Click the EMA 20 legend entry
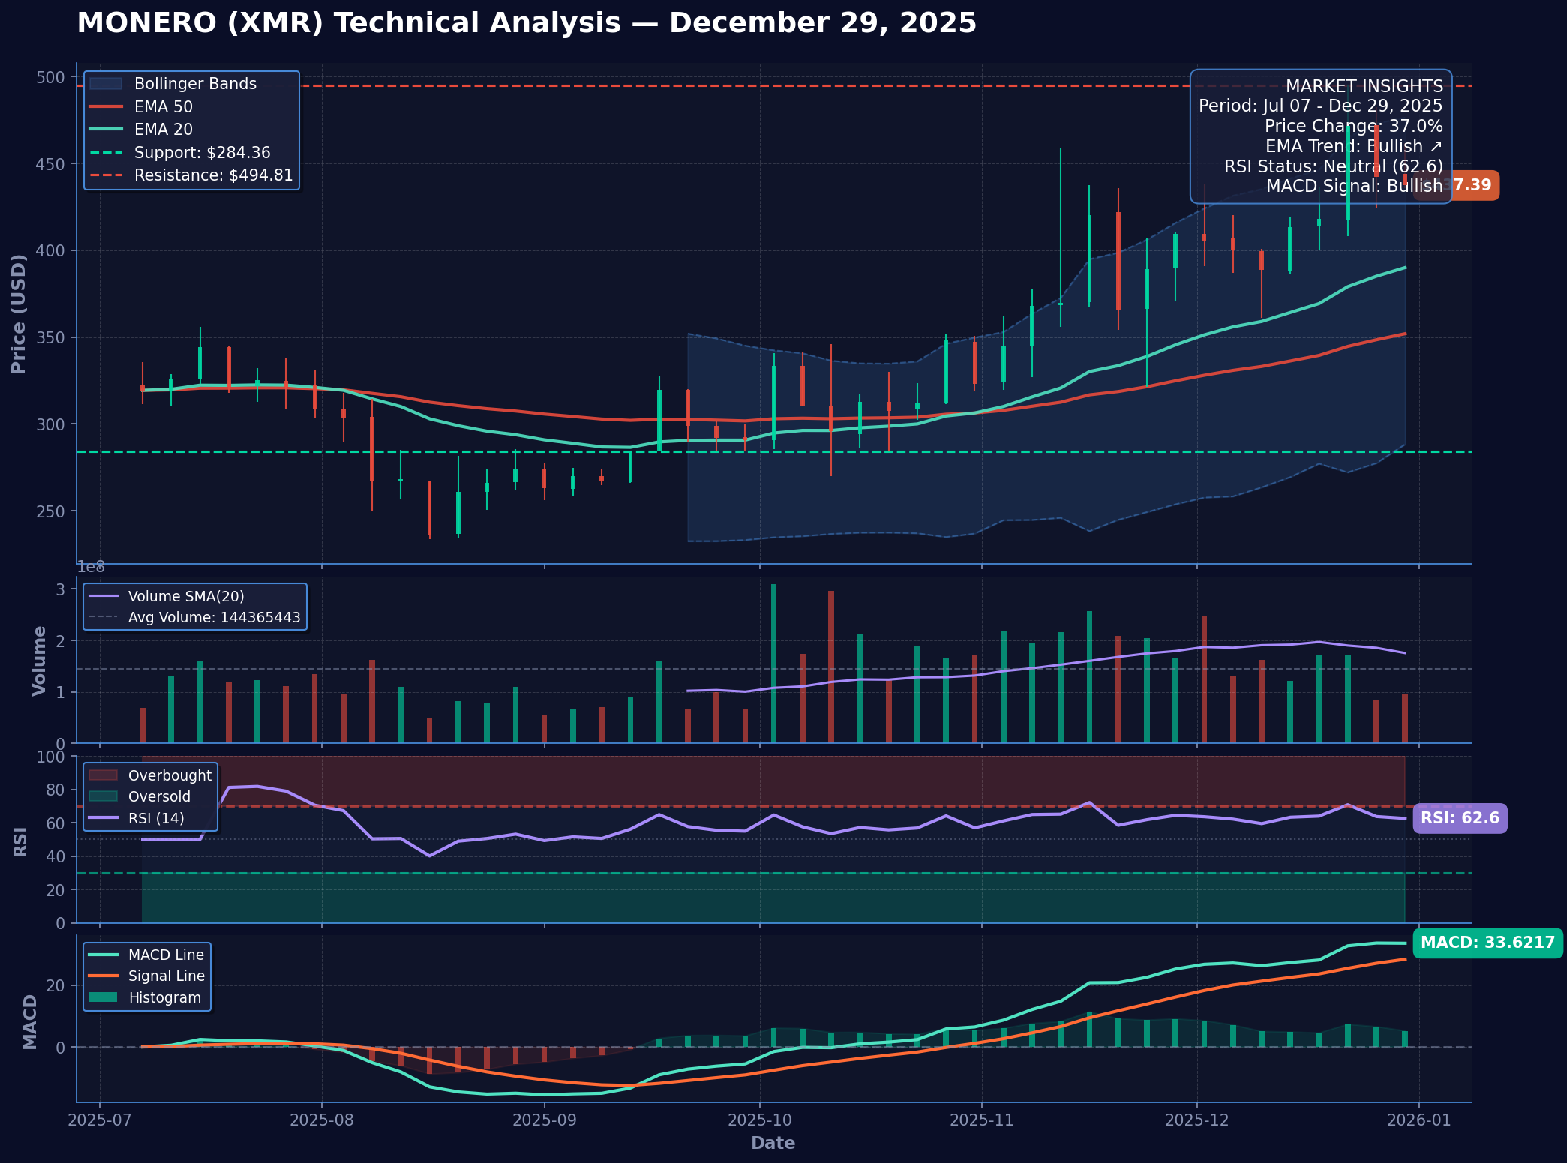This screenshot has width=1567, height=1163. [x=163, y=130]
